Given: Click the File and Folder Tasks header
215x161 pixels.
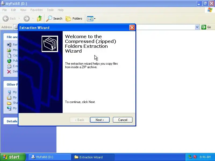Looking at the screenshot, I should pos(11,37).
